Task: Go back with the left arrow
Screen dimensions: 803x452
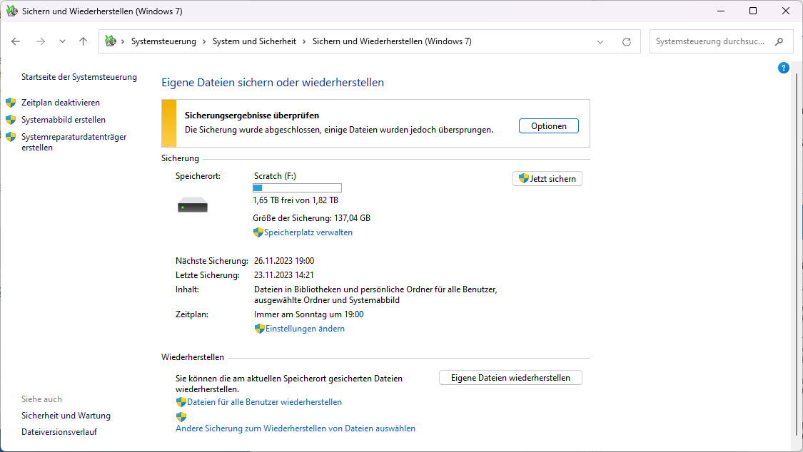Action: coord(16,41)
